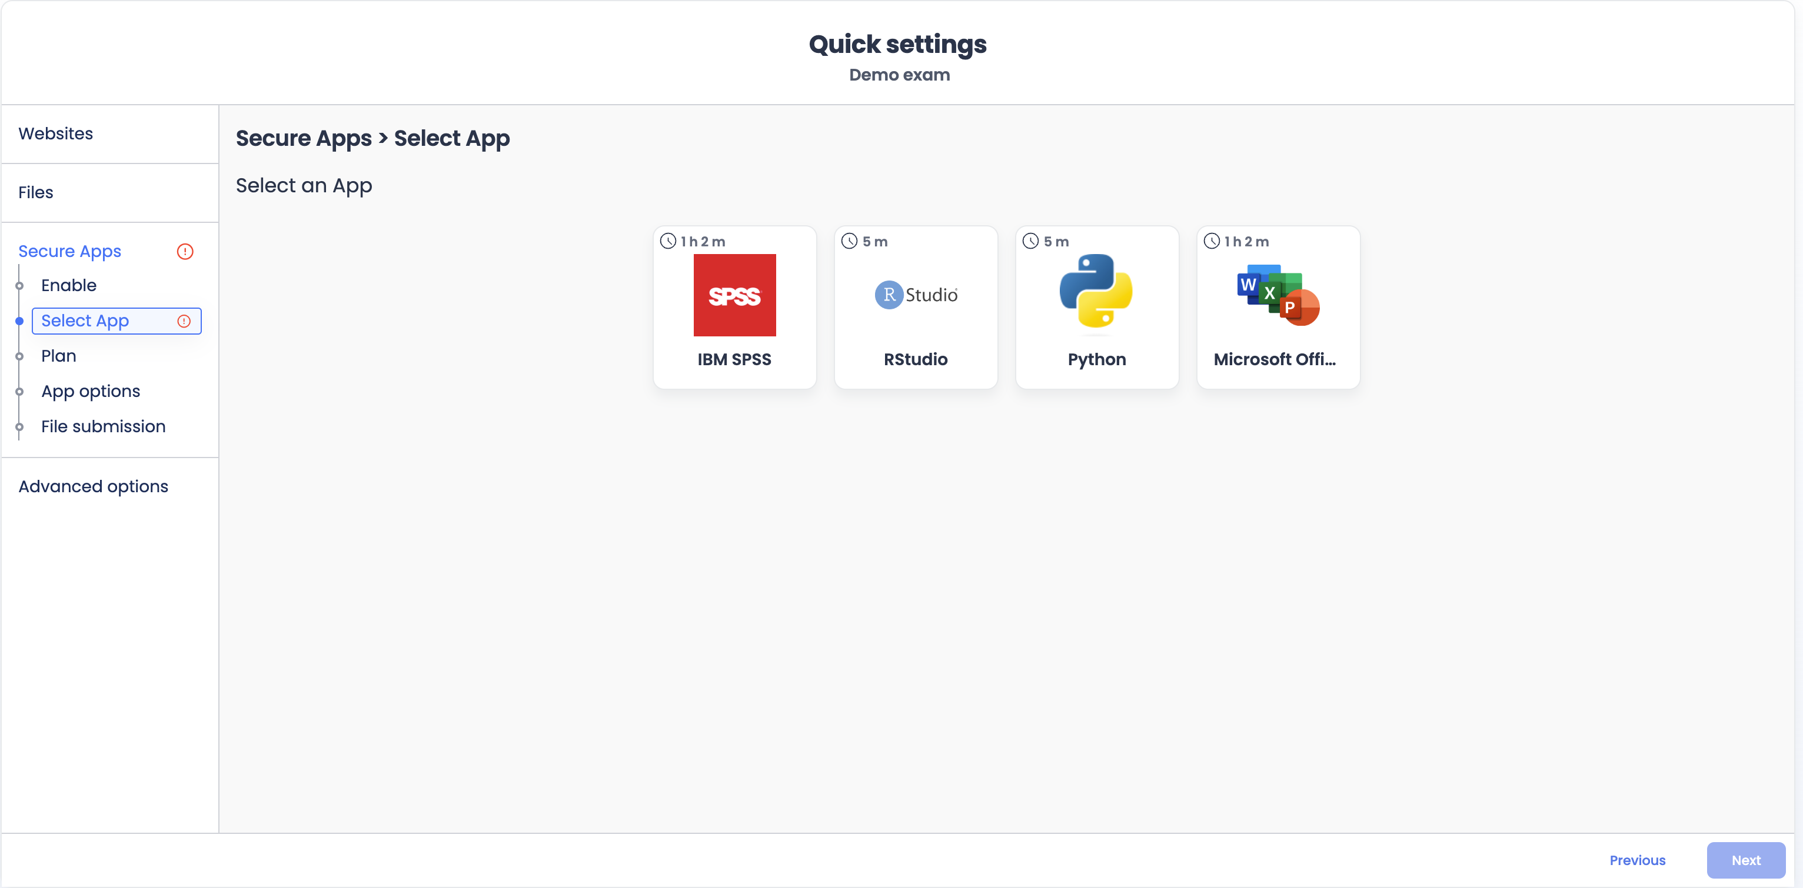Pick the Python logo icon
Viewport: 1803px width, 888px height.
coord(1096,291)
